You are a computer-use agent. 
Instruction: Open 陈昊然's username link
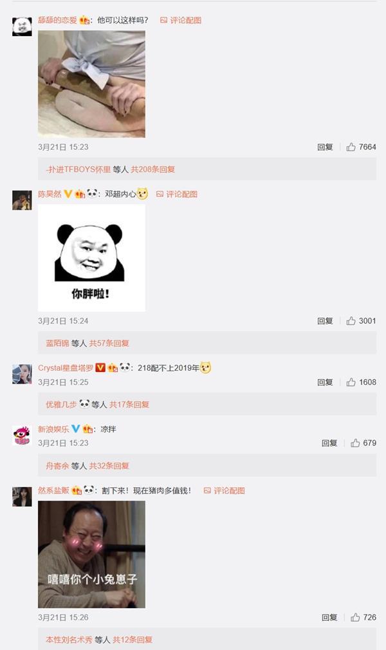click(x=50, y=194)
